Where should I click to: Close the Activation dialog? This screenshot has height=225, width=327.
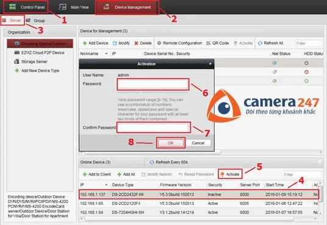pyautogui.click(x=210, y=63)
